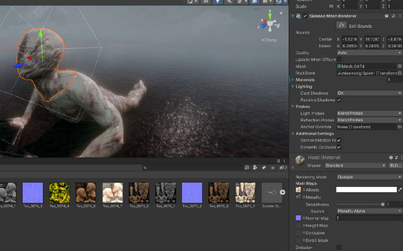403x251 pixels.
Task: Open Skinned Mesh Renderer preset settings icon
Action: [393, 16]
